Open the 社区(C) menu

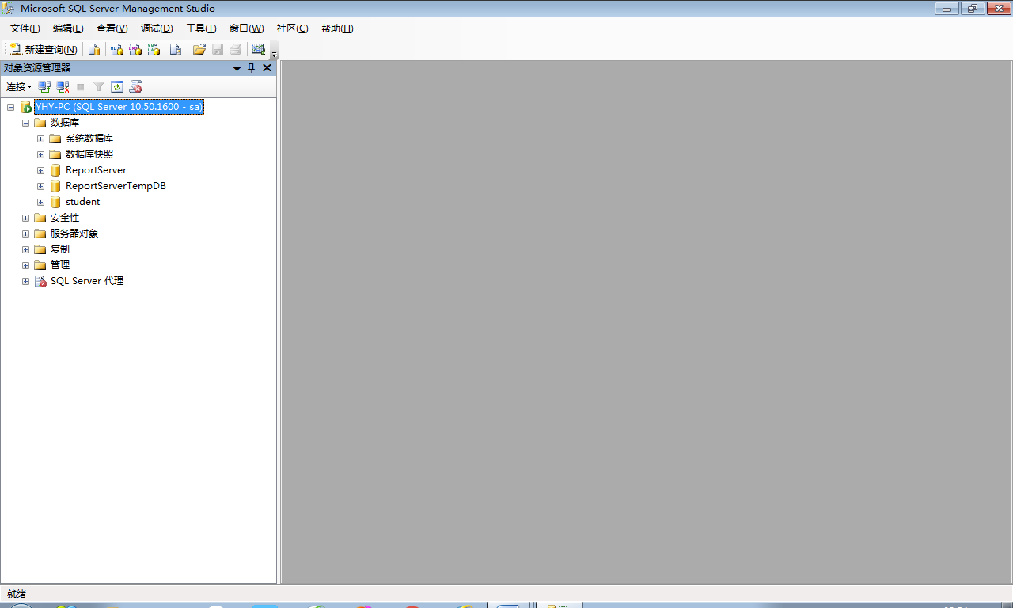(292, 28)
